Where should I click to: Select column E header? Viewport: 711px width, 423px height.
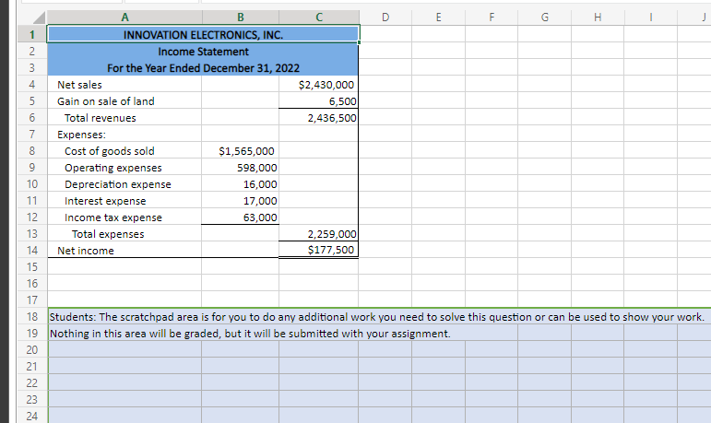tap(438, 18)
